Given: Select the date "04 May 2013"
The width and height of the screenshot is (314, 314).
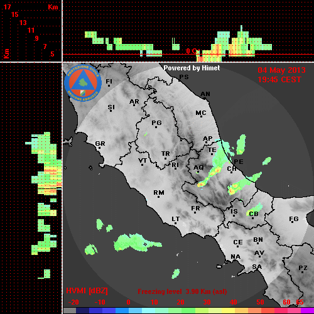Looking at the screenshot, I should (281, 70).
